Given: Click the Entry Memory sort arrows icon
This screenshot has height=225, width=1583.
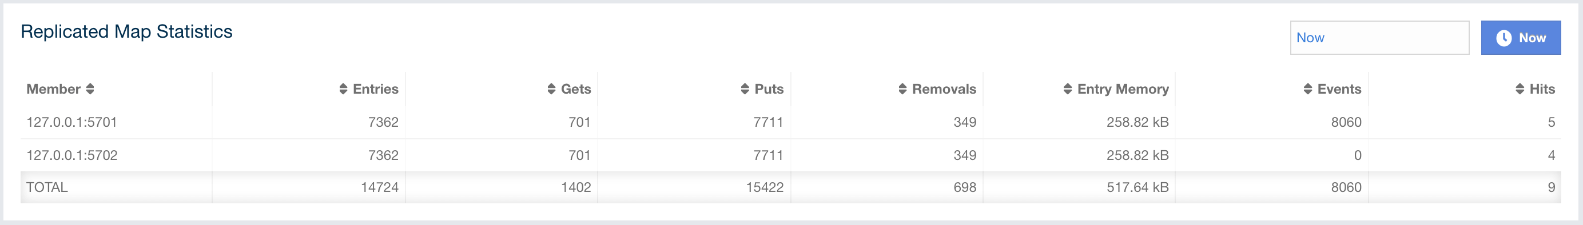Looking at the screenshot, I should coord(1067,89).
